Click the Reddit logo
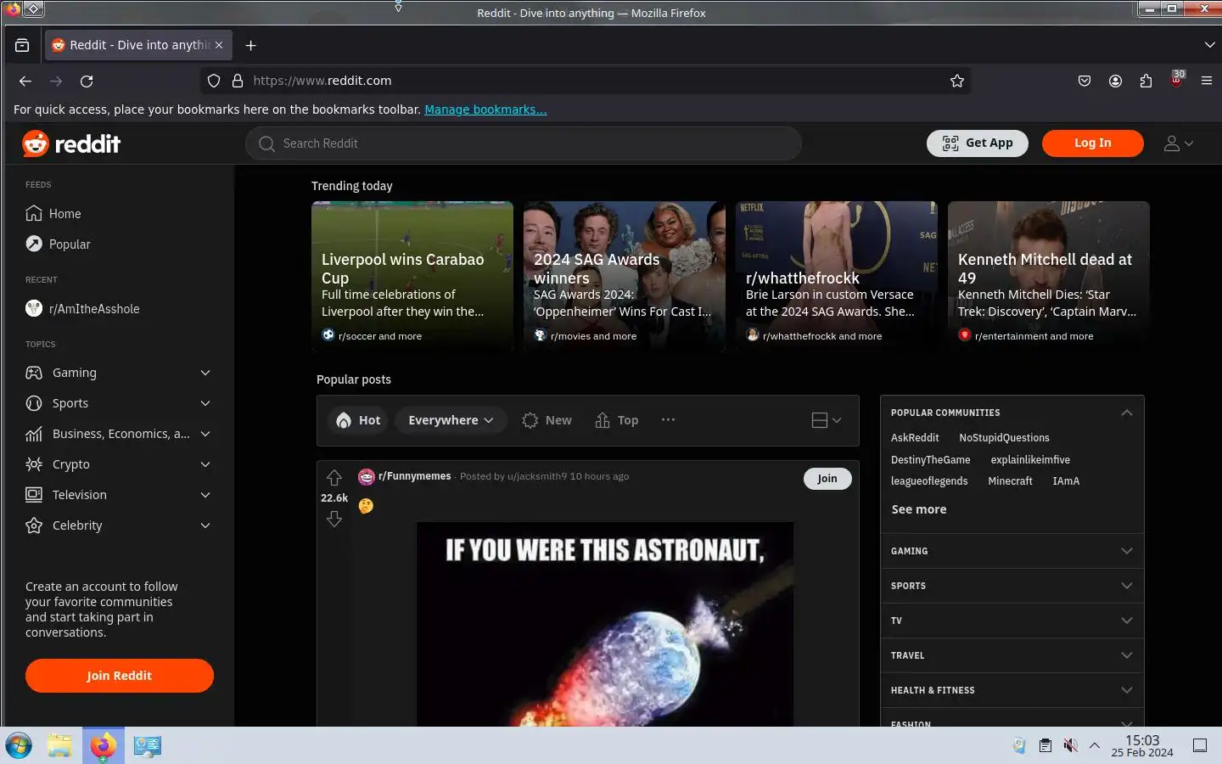Screen dimensions: 1222x764 point(71,143)
